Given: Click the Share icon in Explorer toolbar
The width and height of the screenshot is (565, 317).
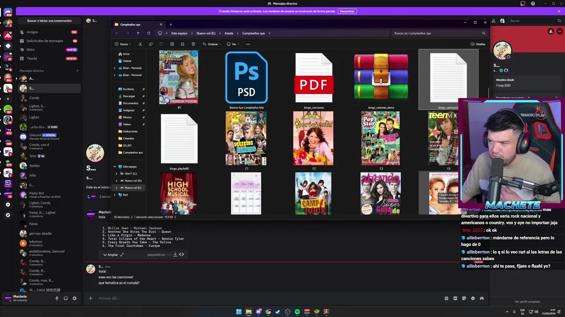Looking at the screenshot, I should [x=182, y=44].
